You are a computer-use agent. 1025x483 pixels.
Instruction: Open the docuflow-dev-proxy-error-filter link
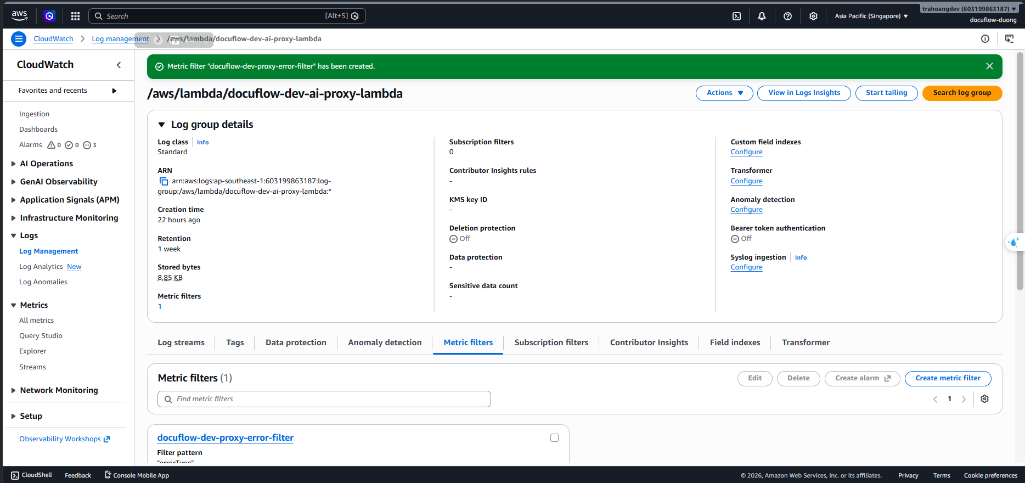225,437
